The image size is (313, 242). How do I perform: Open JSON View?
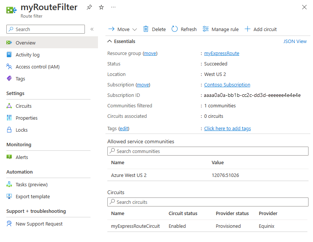click(x=295, y=41)
